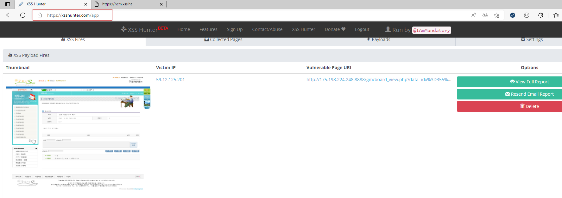Close the XSS Hunter tab
The image size is (562, 198).
pos(85,4)
